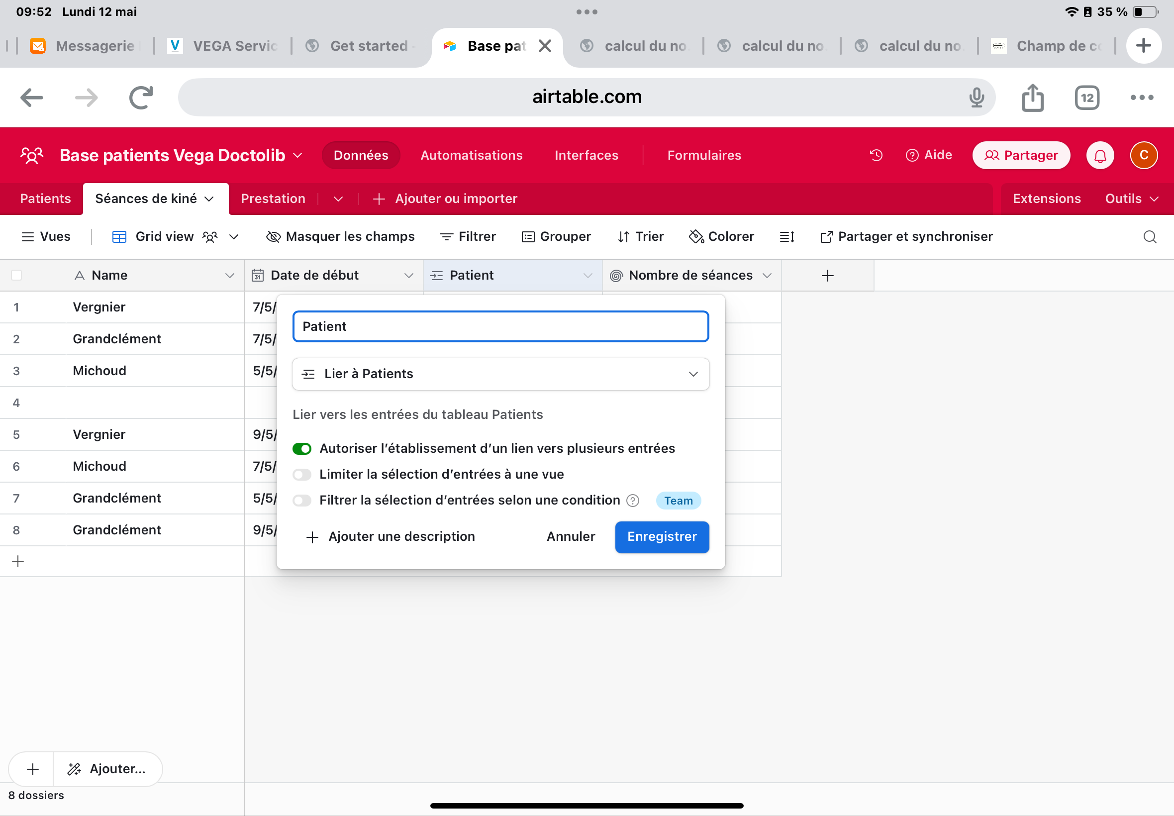Switch to the Prestation table tab
This screenshot has height=816, width=1174.
273,199
